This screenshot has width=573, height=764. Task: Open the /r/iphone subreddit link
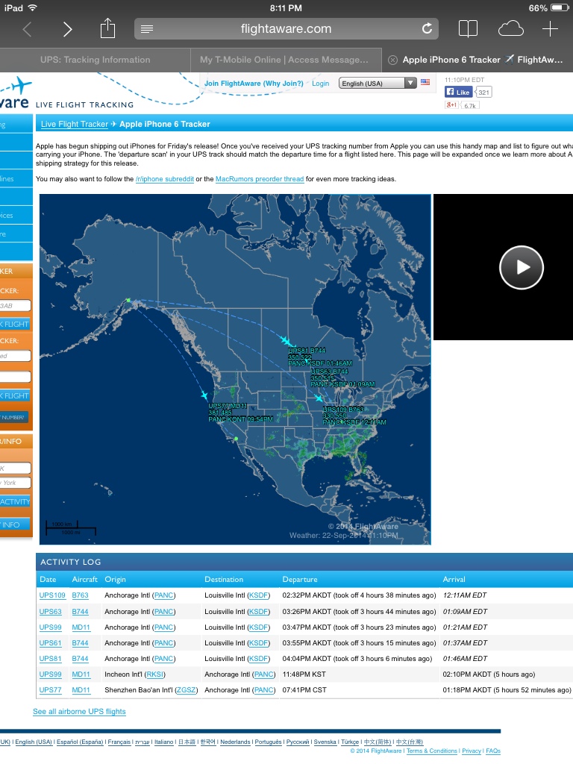[x=165, y=179]
